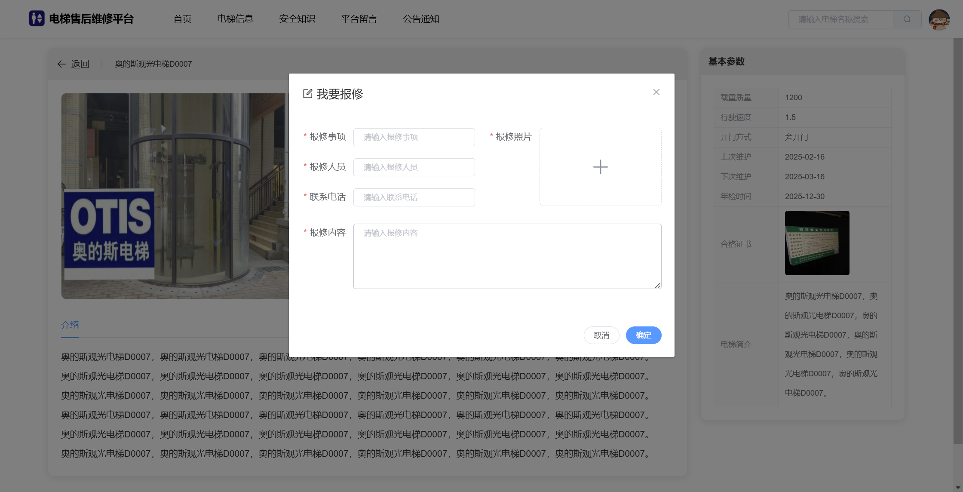The height and width of the screenshot is (492, 963).
Task: Close the 我要报修 dialog with X
Action: 656,92
